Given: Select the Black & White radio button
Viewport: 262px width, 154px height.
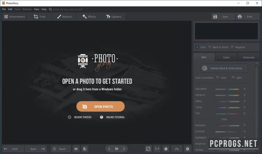Looking at the screenshot, I should (x=210, y=47).
